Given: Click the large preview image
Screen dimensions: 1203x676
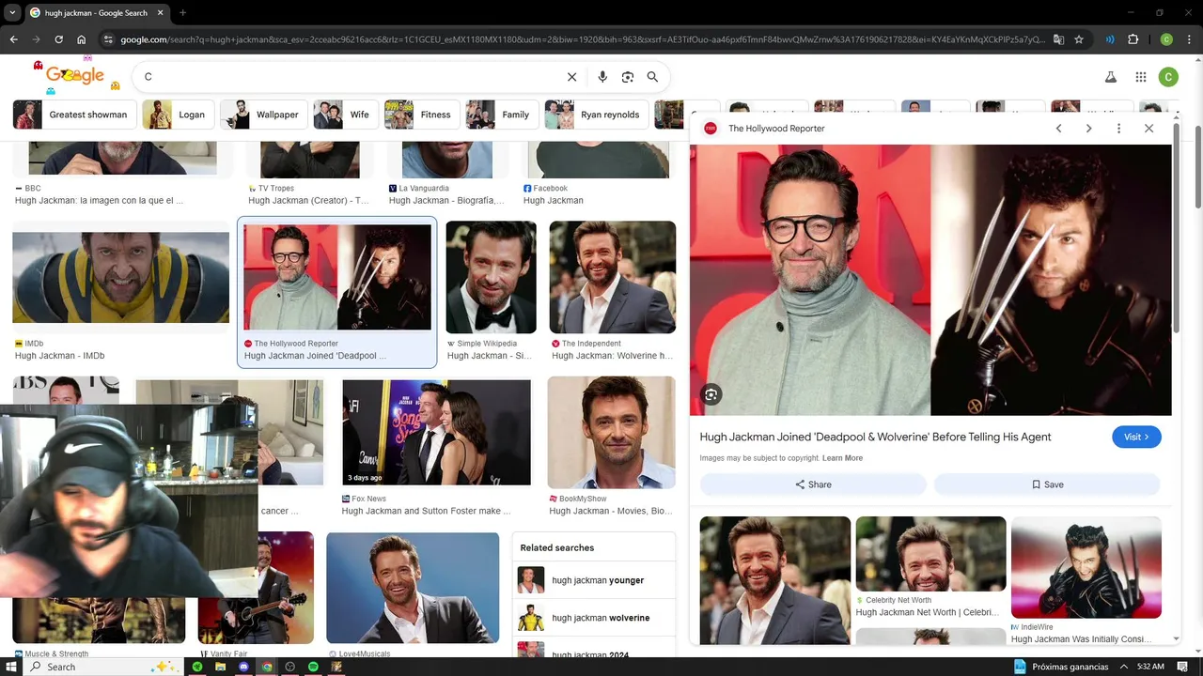Looking at the screenshot, I should click(930, 280).
